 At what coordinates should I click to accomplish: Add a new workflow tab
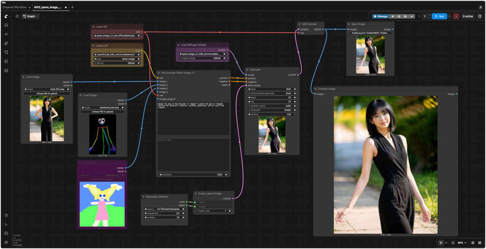click(73, 7)
